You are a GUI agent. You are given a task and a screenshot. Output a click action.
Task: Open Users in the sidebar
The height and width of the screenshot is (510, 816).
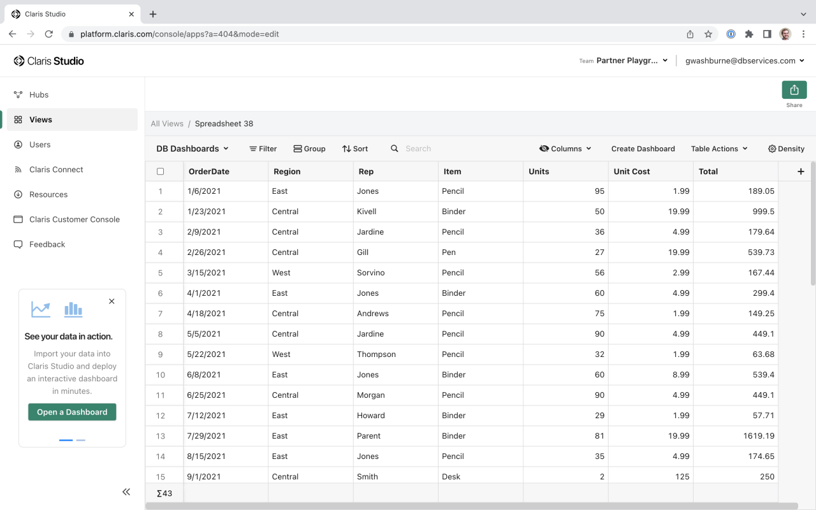click(72, 145)
